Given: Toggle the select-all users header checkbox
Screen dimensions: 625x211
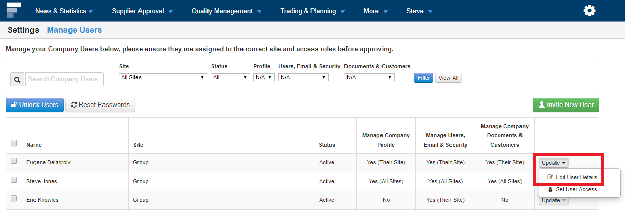Looking at the screenshot, I should (x=14, y=143).
